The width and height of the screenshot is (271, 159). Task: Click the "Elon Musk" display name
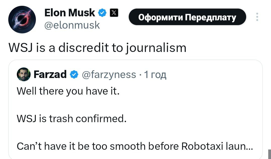pyautogui.click(x=70, y=13)
